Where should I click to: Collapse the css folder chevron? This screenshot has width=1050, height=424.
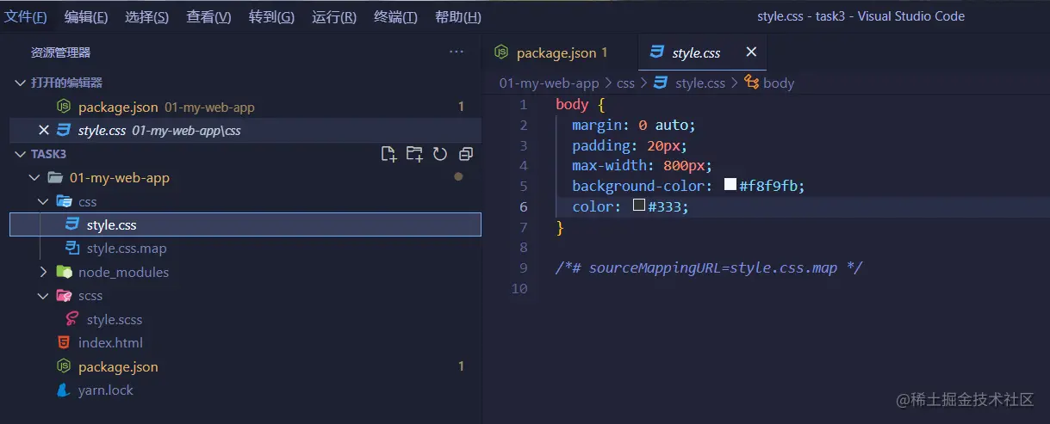tap(43, 202)
